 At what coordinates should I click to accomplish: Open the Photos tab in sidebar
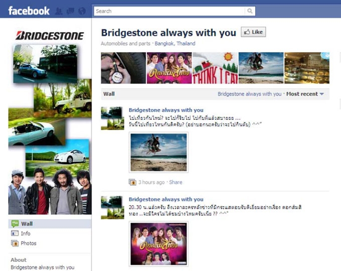pyautogui.click(x=28, y=243)
